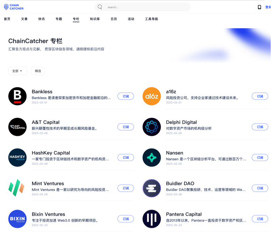This screenshot has height=237, width=271.
Task: Open the 知识库 menu item
Action: pos(94,19)
